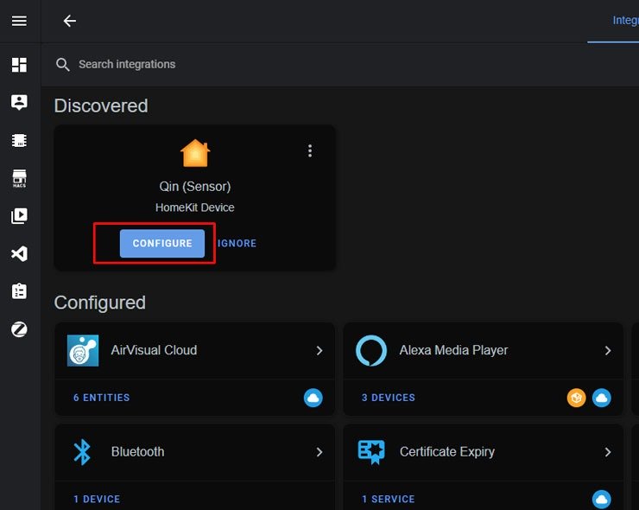
Task: Open the Overview dashboard sidebar icon
Action: pos(19,65)
